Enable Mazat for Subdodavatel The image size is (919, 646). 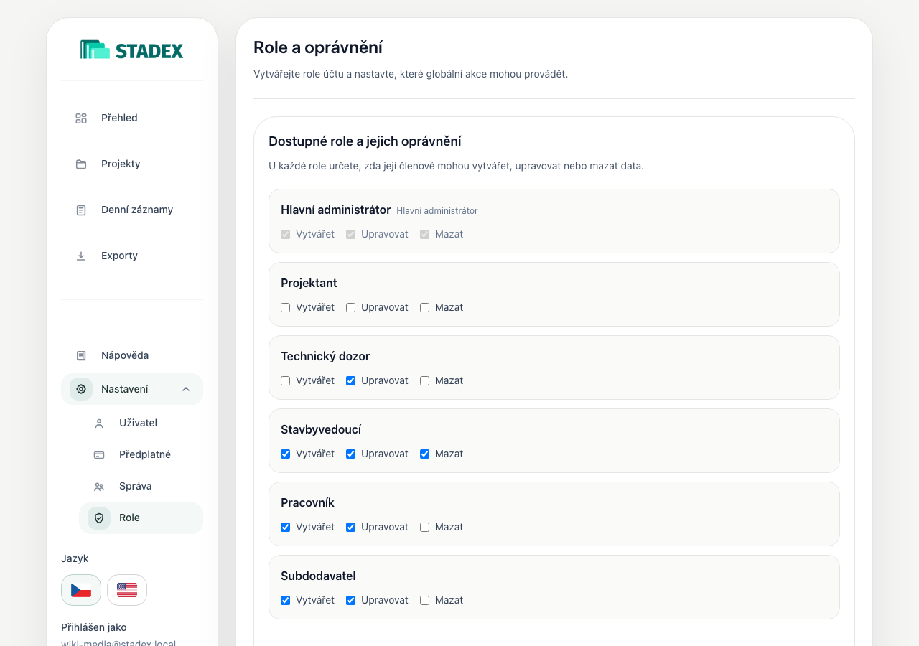425,600
